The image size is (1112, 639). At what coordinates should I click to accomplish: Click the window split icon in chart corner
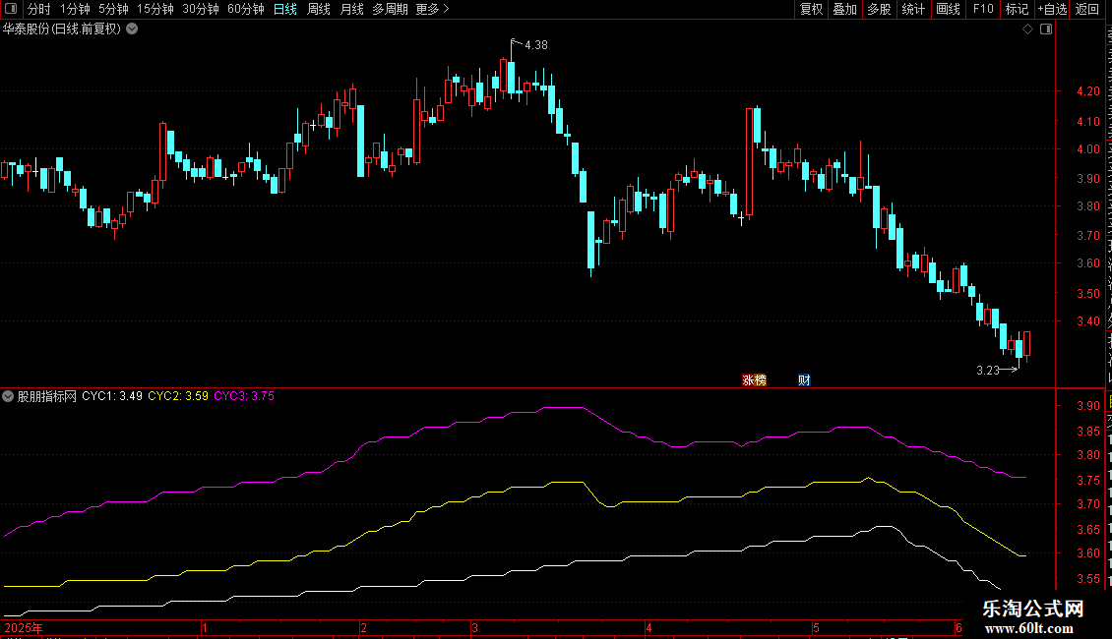point(1046,29)
